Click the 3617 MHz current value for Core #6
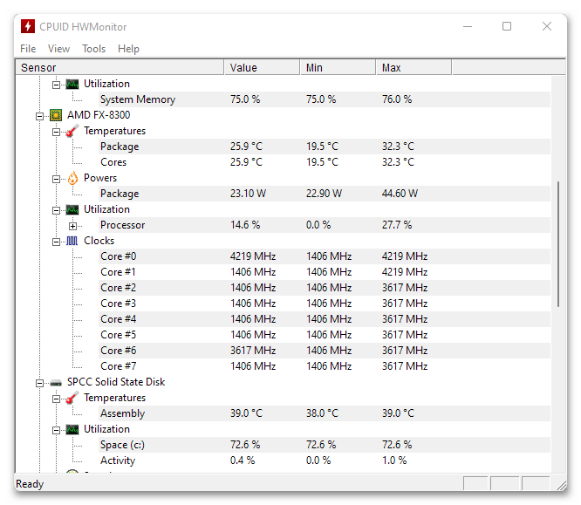The height and width of the screenshot is (505, 581). (x=253, y=351)
